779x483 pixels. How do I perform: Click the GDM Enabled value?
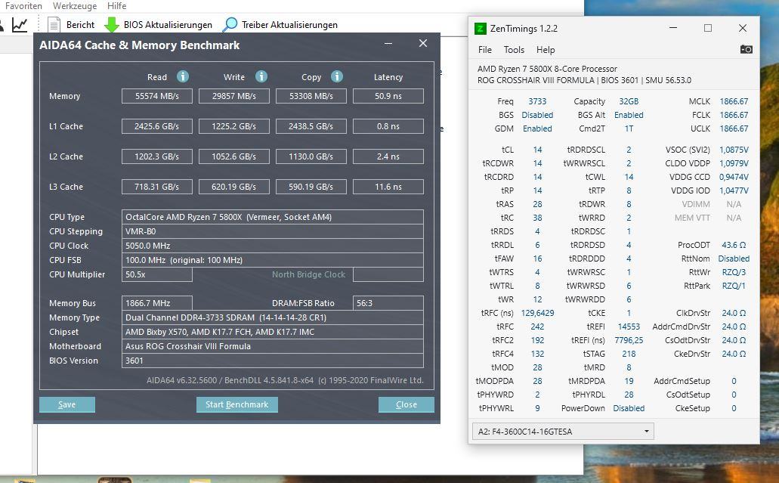point(537,128)
